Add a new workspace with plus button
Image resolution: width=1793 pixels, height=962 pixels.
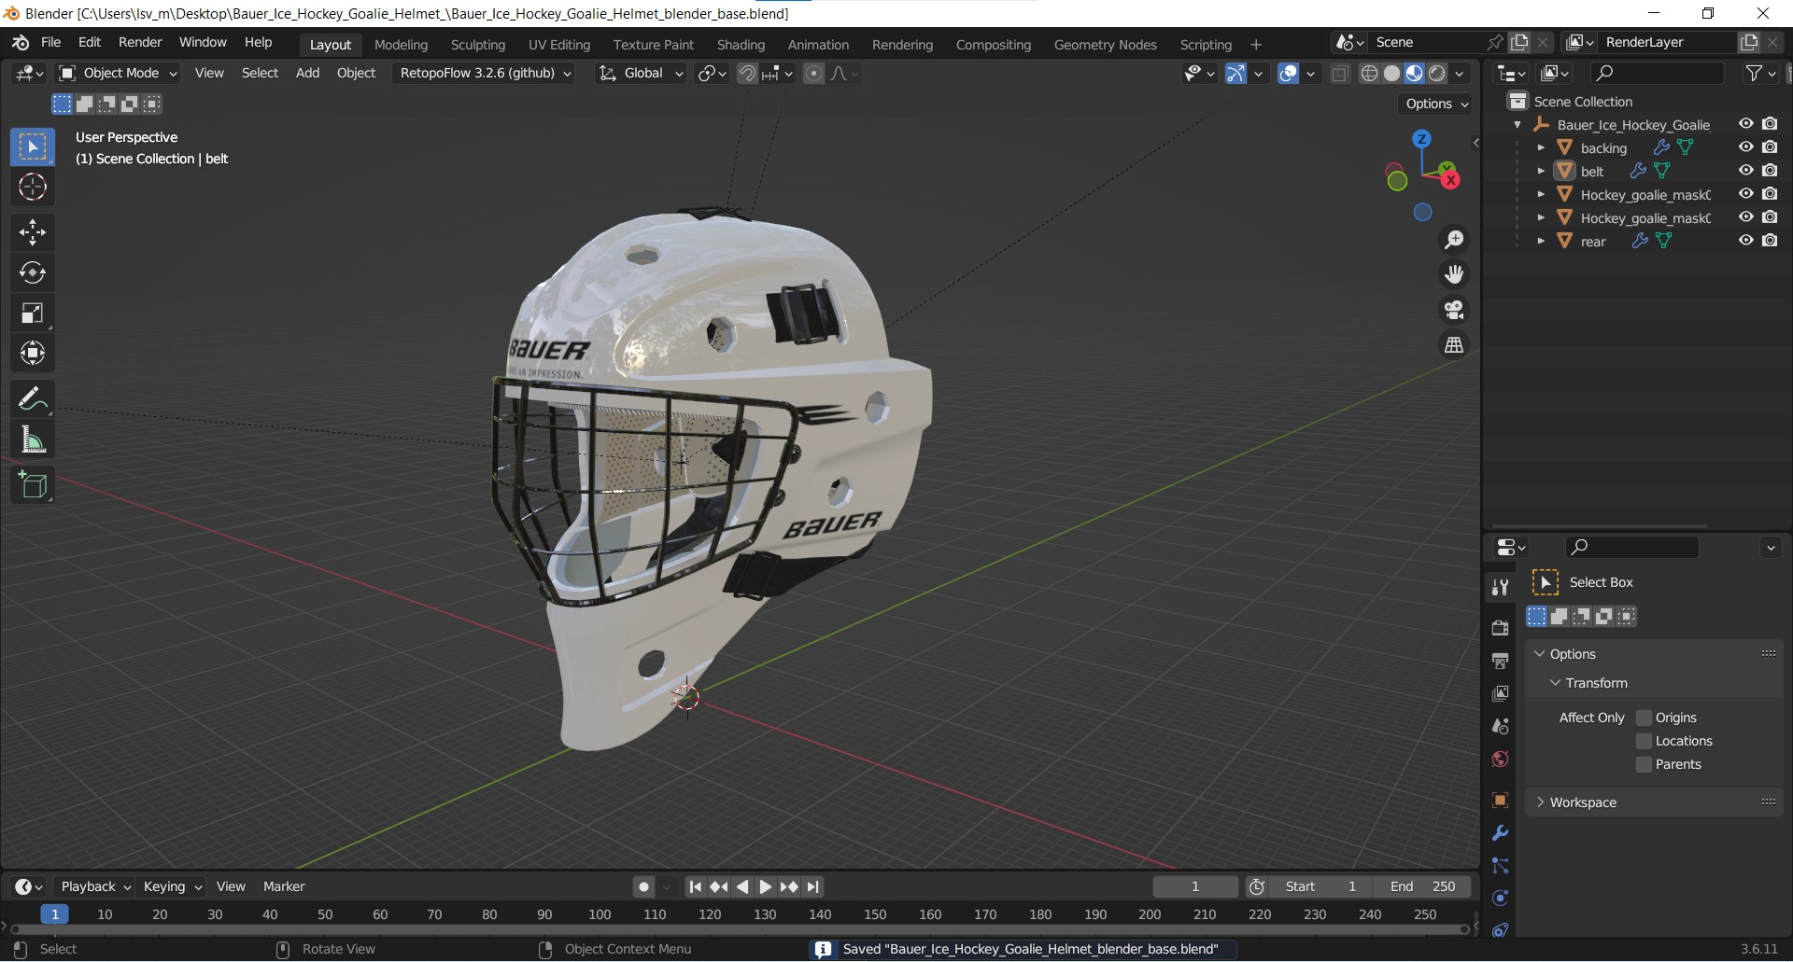click(1256, 45)
